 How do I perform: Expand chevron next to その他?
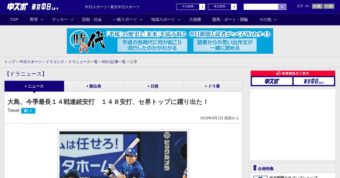click(x=275, y=19)
